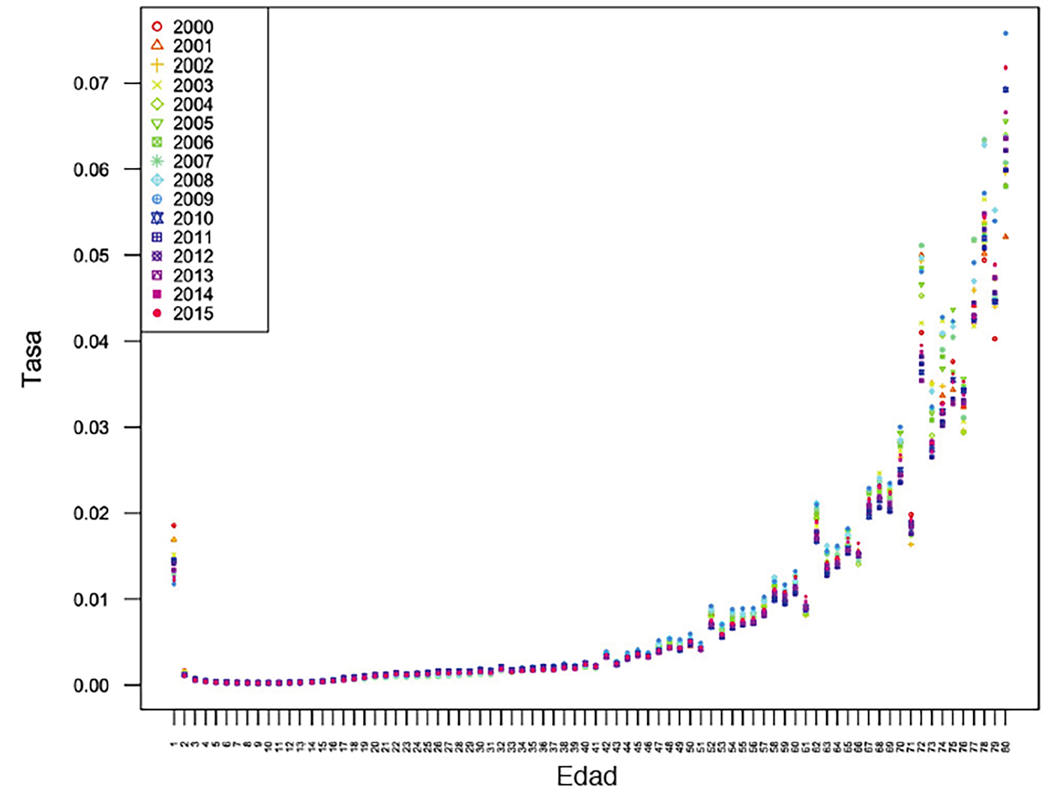Click the red circle marker for 2000

coord(157,27)
